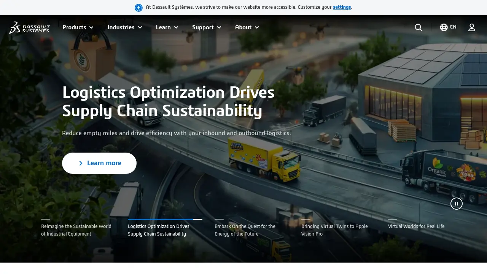Open the user account profile icon

tap(472, 27)
